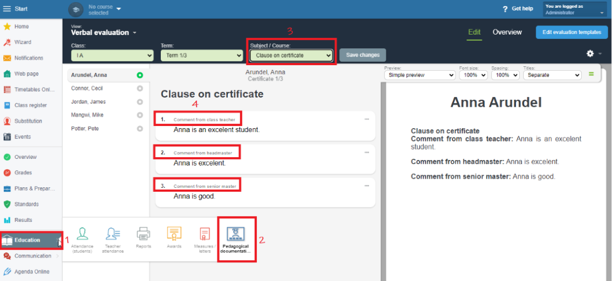The height and width of the screenshot is (281, 612).
Task: Edit text 'Anna is an excelent student.'
Action: click(x=217, y=130)
